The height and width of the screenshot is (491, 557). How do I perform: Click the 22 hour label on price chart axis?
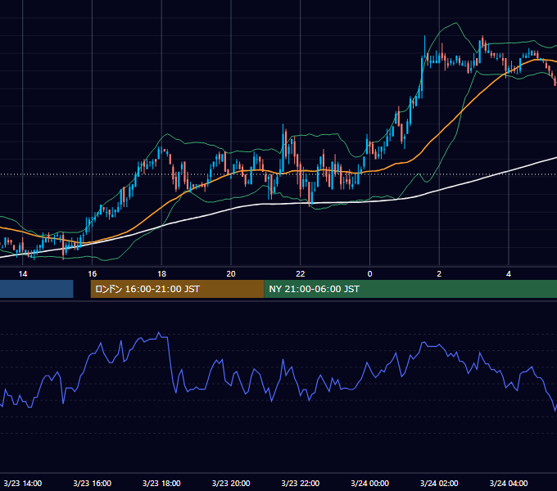coord(301,274)
